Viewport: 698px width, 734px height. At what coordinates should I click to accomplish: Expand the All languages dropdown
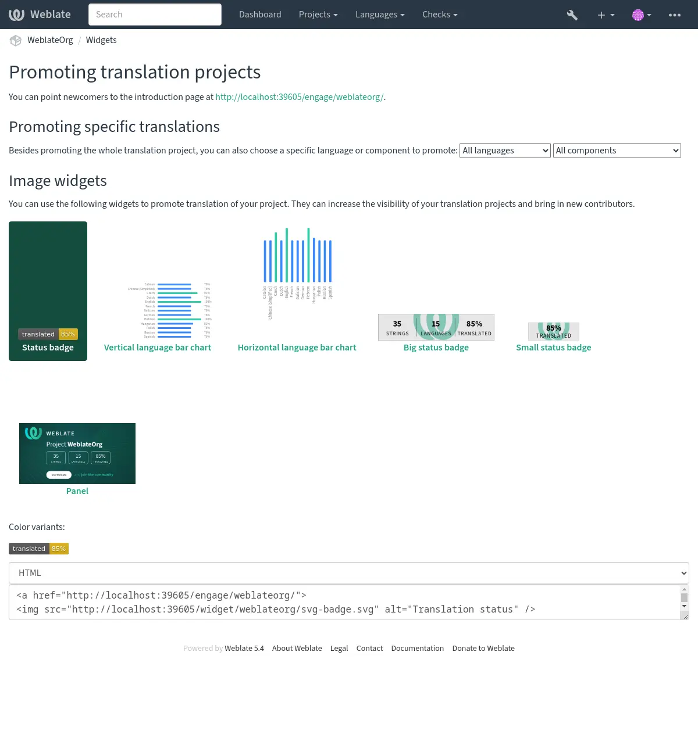point(505,151)
